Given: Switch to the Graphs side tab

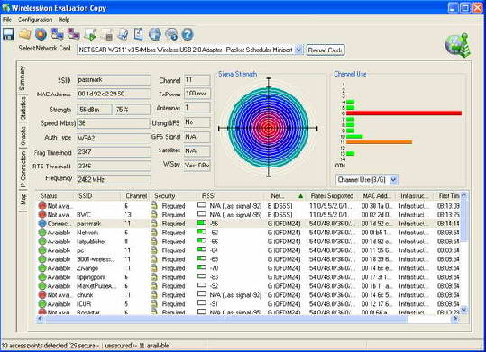Looking at the screenshot, I should tap(23, 136).
